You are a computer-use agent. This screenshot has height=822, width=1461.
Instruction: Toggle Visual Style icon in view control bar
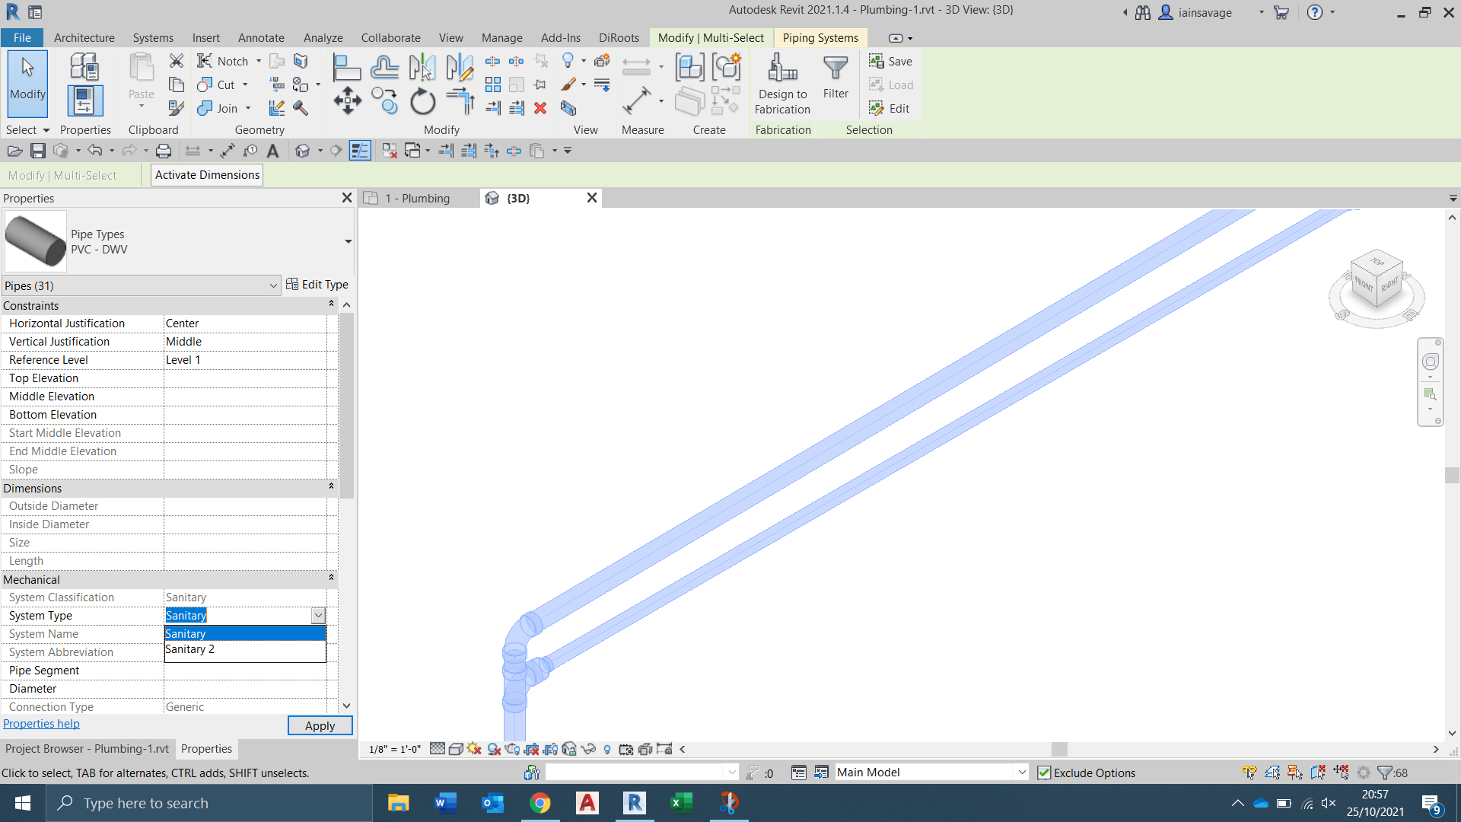456,749
